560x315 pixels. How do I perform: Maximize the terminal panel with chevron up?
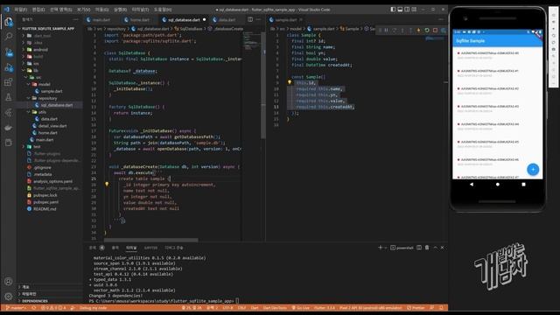click(435, 248)
